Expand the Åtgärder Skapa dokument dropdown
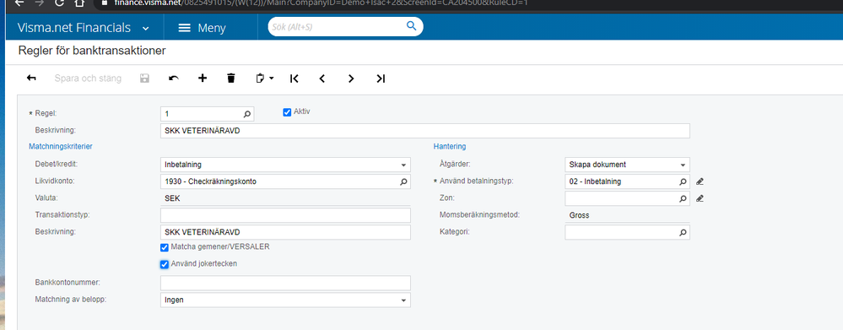The width and height of the screenshot is (843, 330). [x=628, y=165]
